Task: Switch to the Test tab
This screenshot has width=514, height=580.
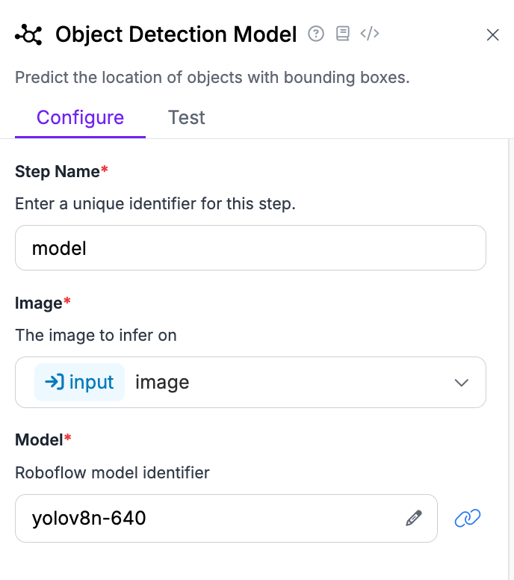Action: [x=186, y=118]
